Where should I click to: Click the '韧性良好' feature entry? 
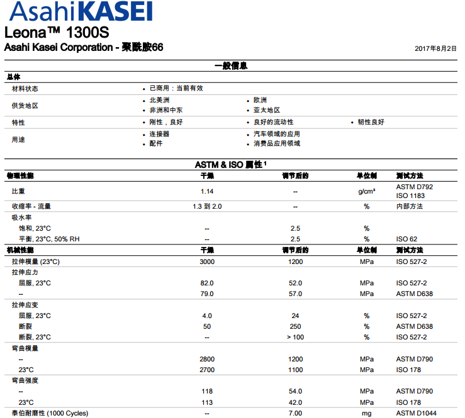tap(371, 122)
